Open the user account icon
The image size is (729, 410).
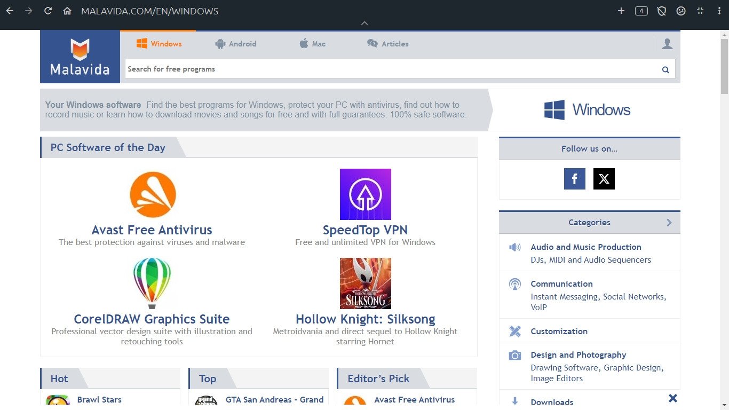pos(667,44)
